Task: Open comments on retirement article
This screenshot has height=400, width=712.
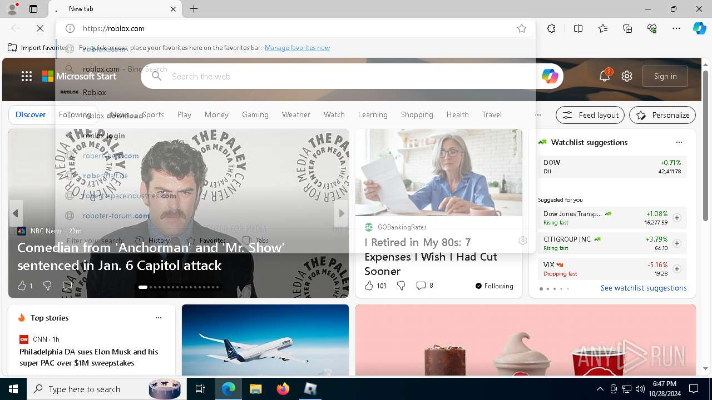Action: 424,286
